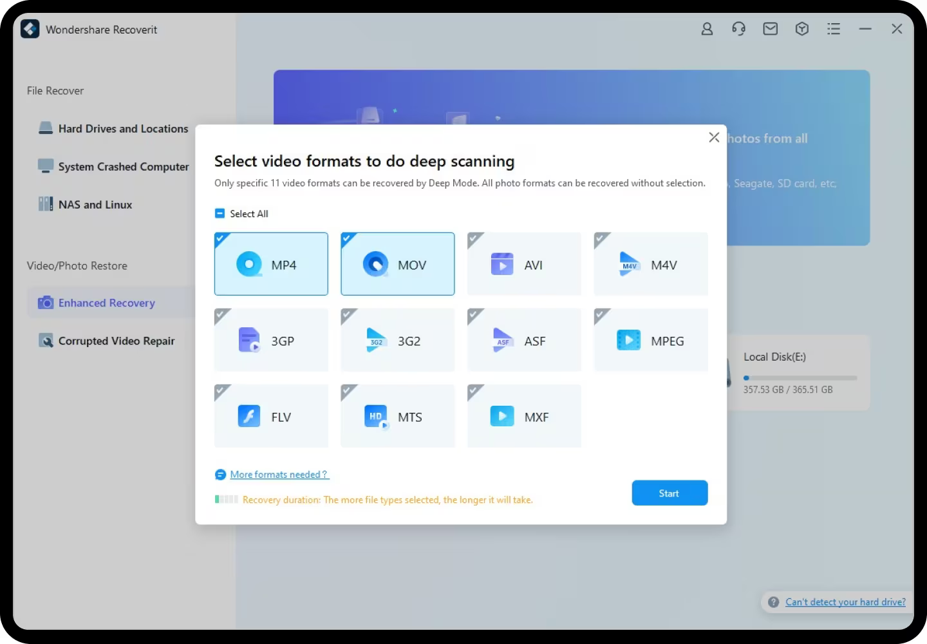Open the More formats needed link

279,475
